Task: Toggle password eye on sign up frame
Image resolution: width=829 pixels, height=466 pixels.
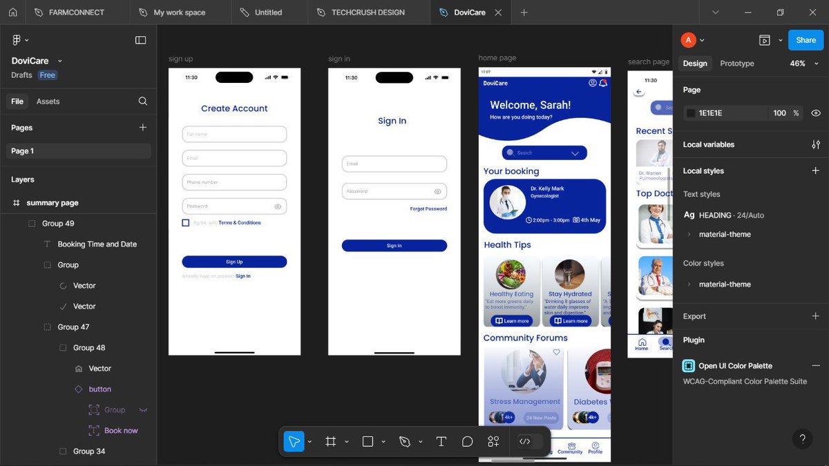Action: click(x=278, y=206)
